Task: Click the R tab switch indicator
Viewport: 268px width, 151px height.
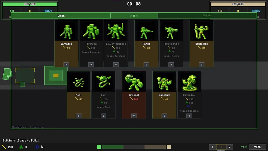Action: pos(134,16)
